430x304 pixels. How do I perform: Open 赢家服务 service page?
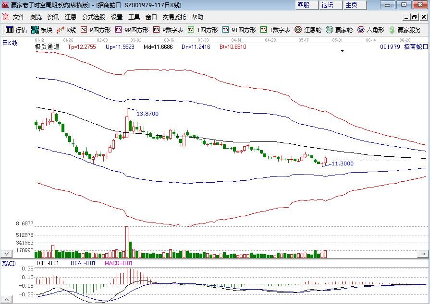point(405,30)
